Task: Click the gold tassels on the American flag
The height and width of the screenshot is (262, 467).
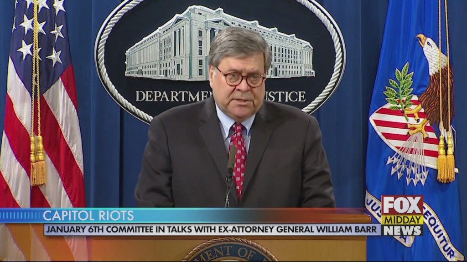Action: [x=37, y=161]
